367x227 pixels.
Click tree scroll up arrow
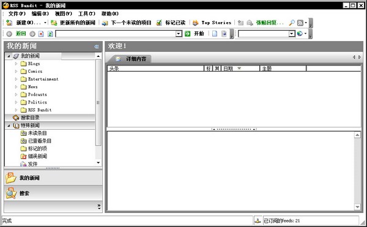(98, 56)
